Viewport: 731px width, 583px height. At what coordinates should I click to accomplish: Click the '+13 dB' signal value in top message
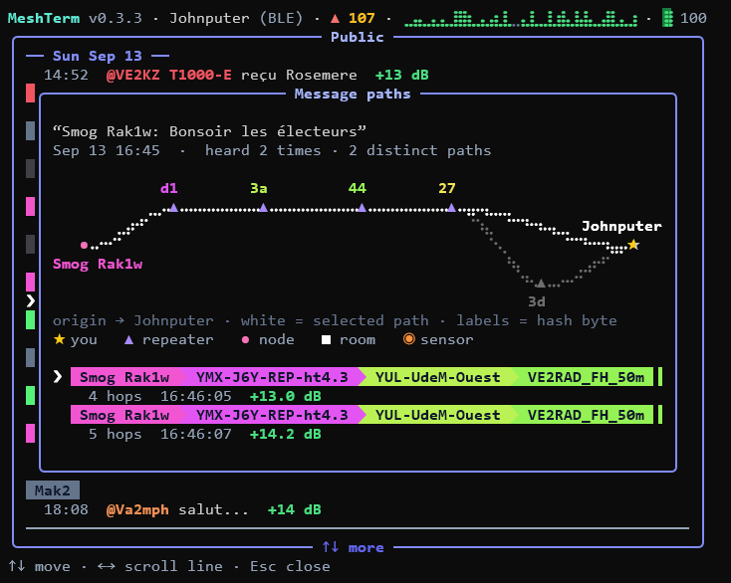[402, 75]
